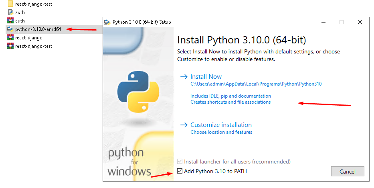This screenshot has height=188, width=374.
Task: Click the Cancel button
Action: tap(348, 172)
